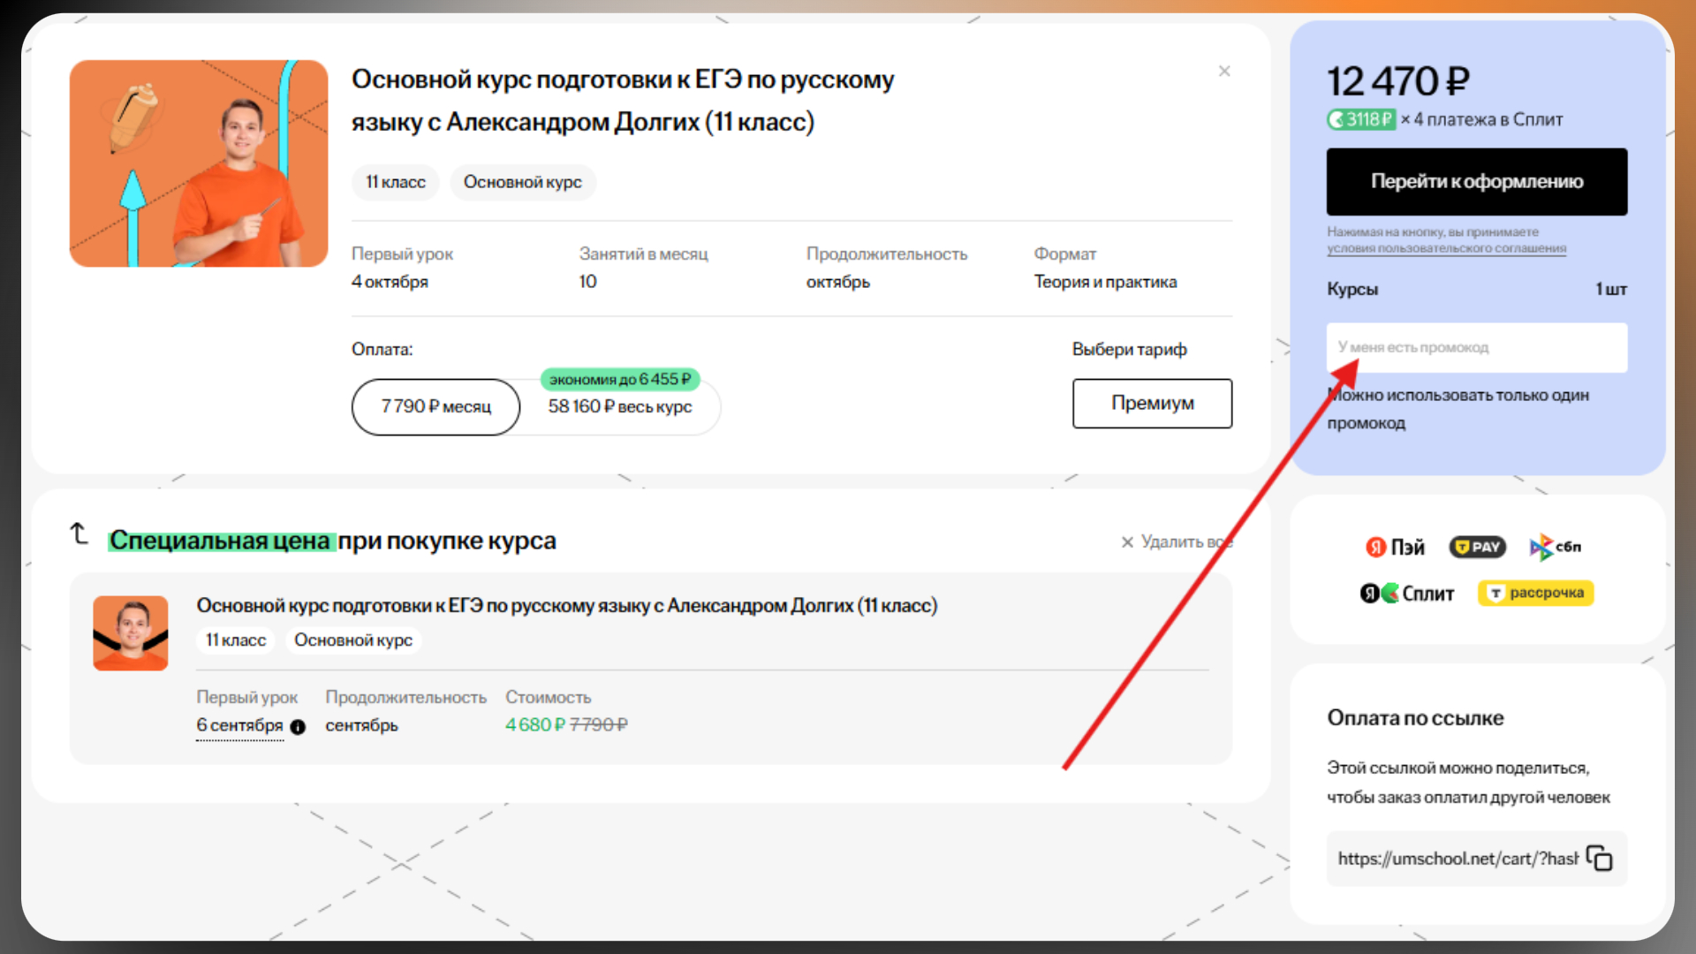
Task: Click the 11 класс tag on main course
Action: pos(396,183)
